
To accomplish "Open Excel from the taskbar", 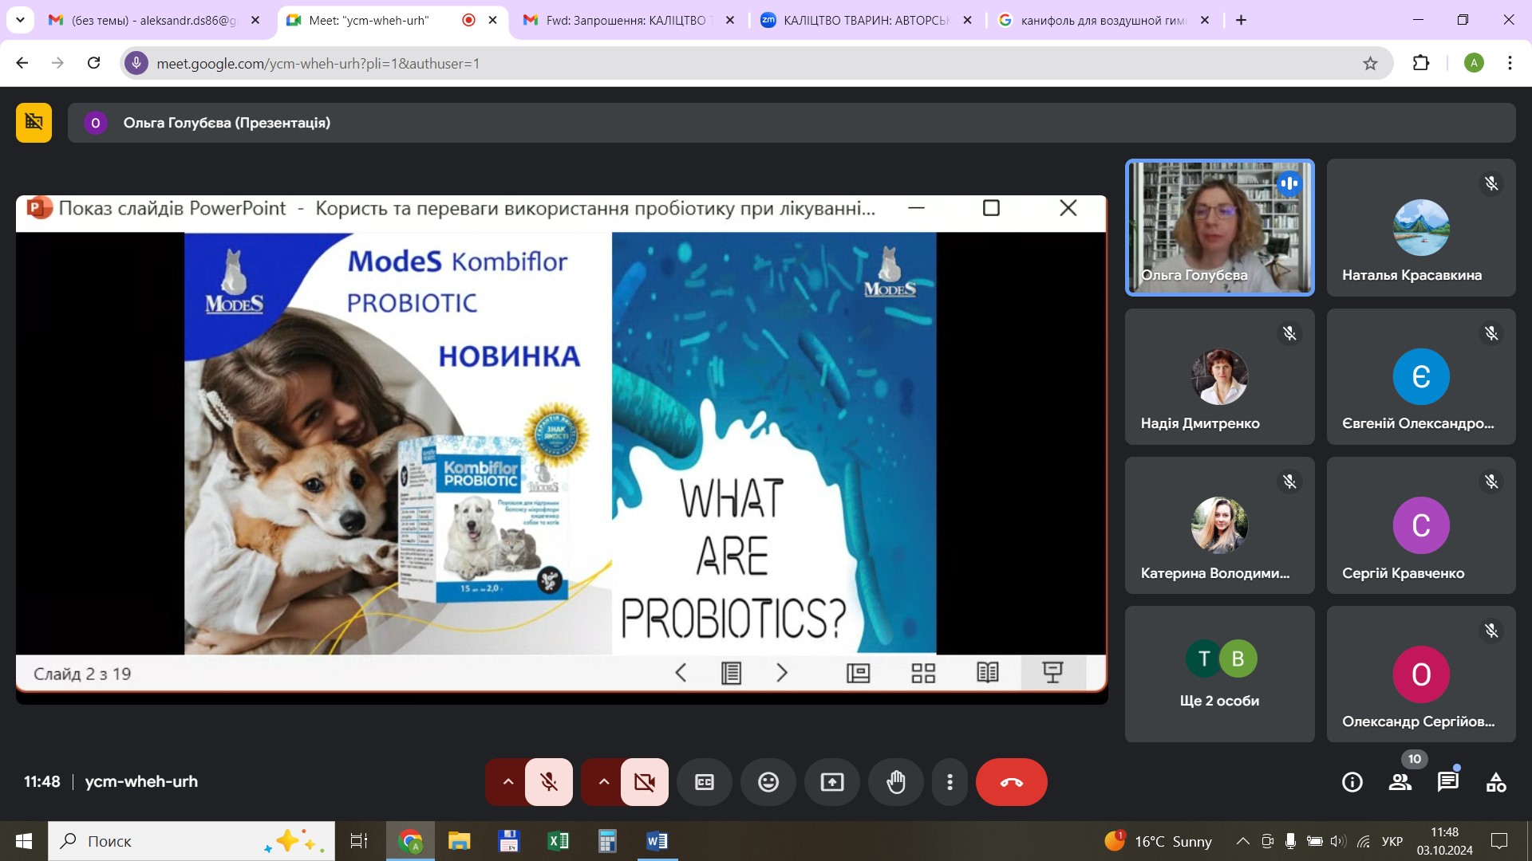I will click(558, 841).
